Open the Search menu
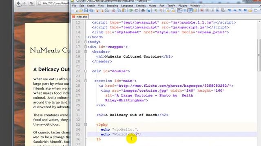261x146 pixels. pos(91,6)
